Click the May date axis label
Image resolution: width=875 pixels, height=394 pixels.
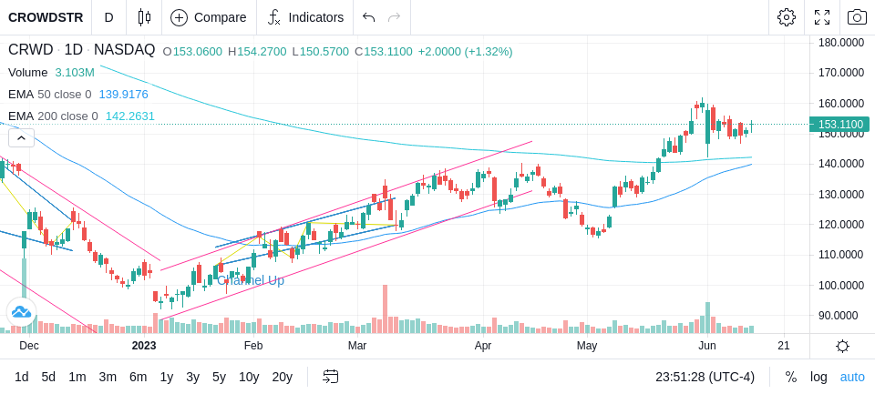click(587, 346)
